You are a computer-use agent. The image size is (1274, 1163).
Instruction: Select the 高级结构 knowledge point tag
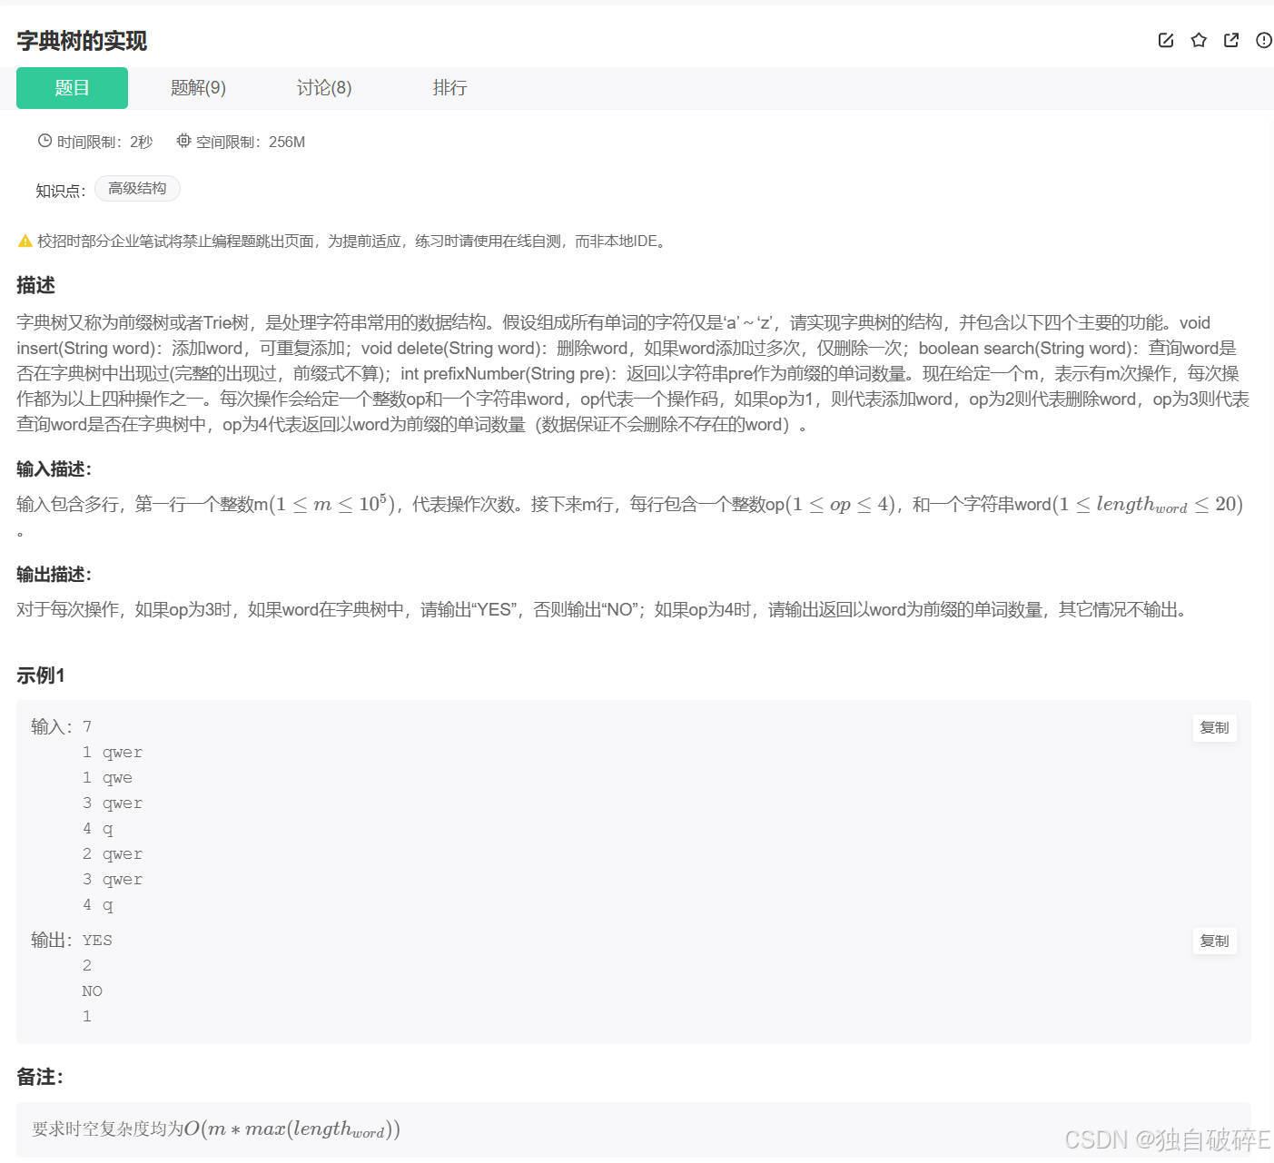click(x=137, y=188)
